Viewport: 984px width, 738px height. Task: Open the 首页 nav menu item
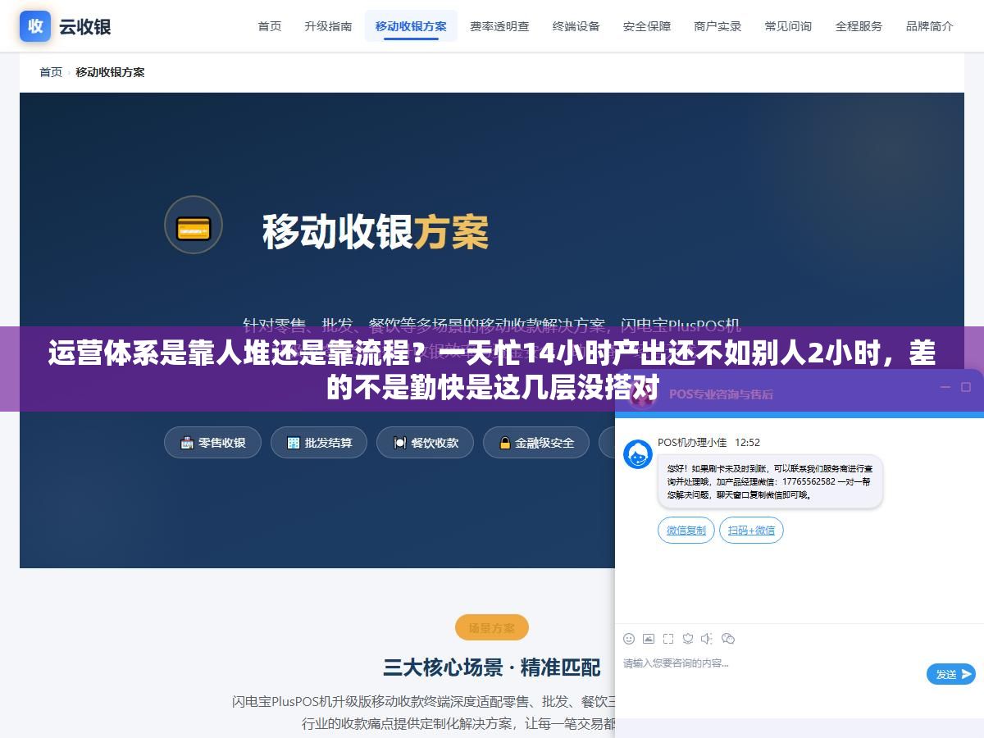tap(270, 26)
